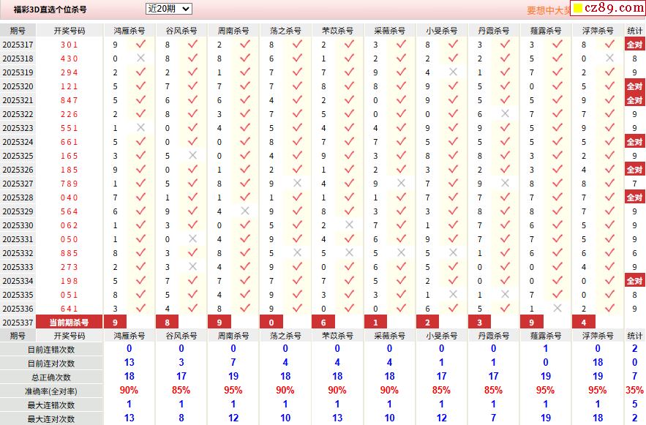Click the 最大连对次数 row label
The width and height of the screenshot is (646, 425).
pyautogui.click(x=51, y=419)
